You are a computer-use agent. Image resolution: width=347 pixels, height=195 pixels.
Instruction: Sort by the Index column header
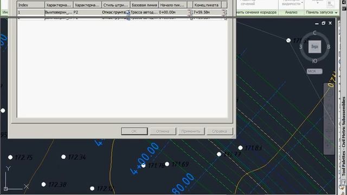pyautogui.click(x=31, y=5)
